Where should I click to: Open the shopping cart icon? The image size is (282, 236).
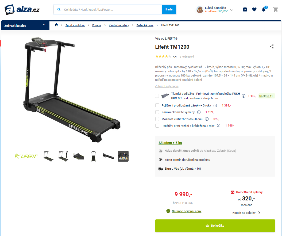(275, 10)
